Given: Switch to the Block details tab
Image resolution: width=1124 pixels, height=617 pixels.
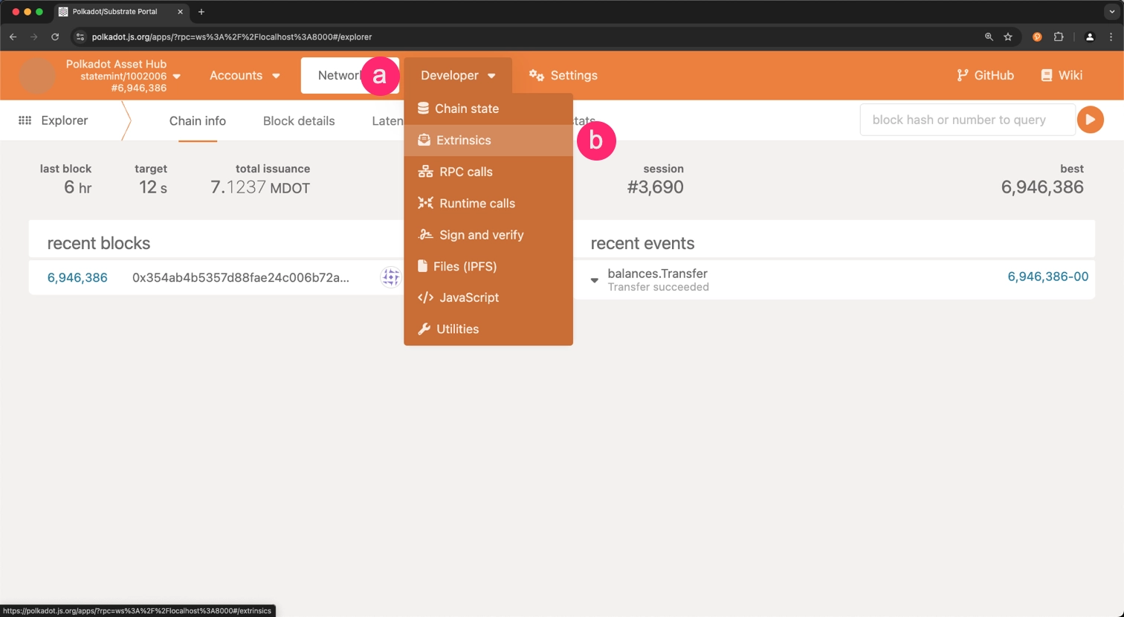Looking at the screenshot, I should (299, 120).
